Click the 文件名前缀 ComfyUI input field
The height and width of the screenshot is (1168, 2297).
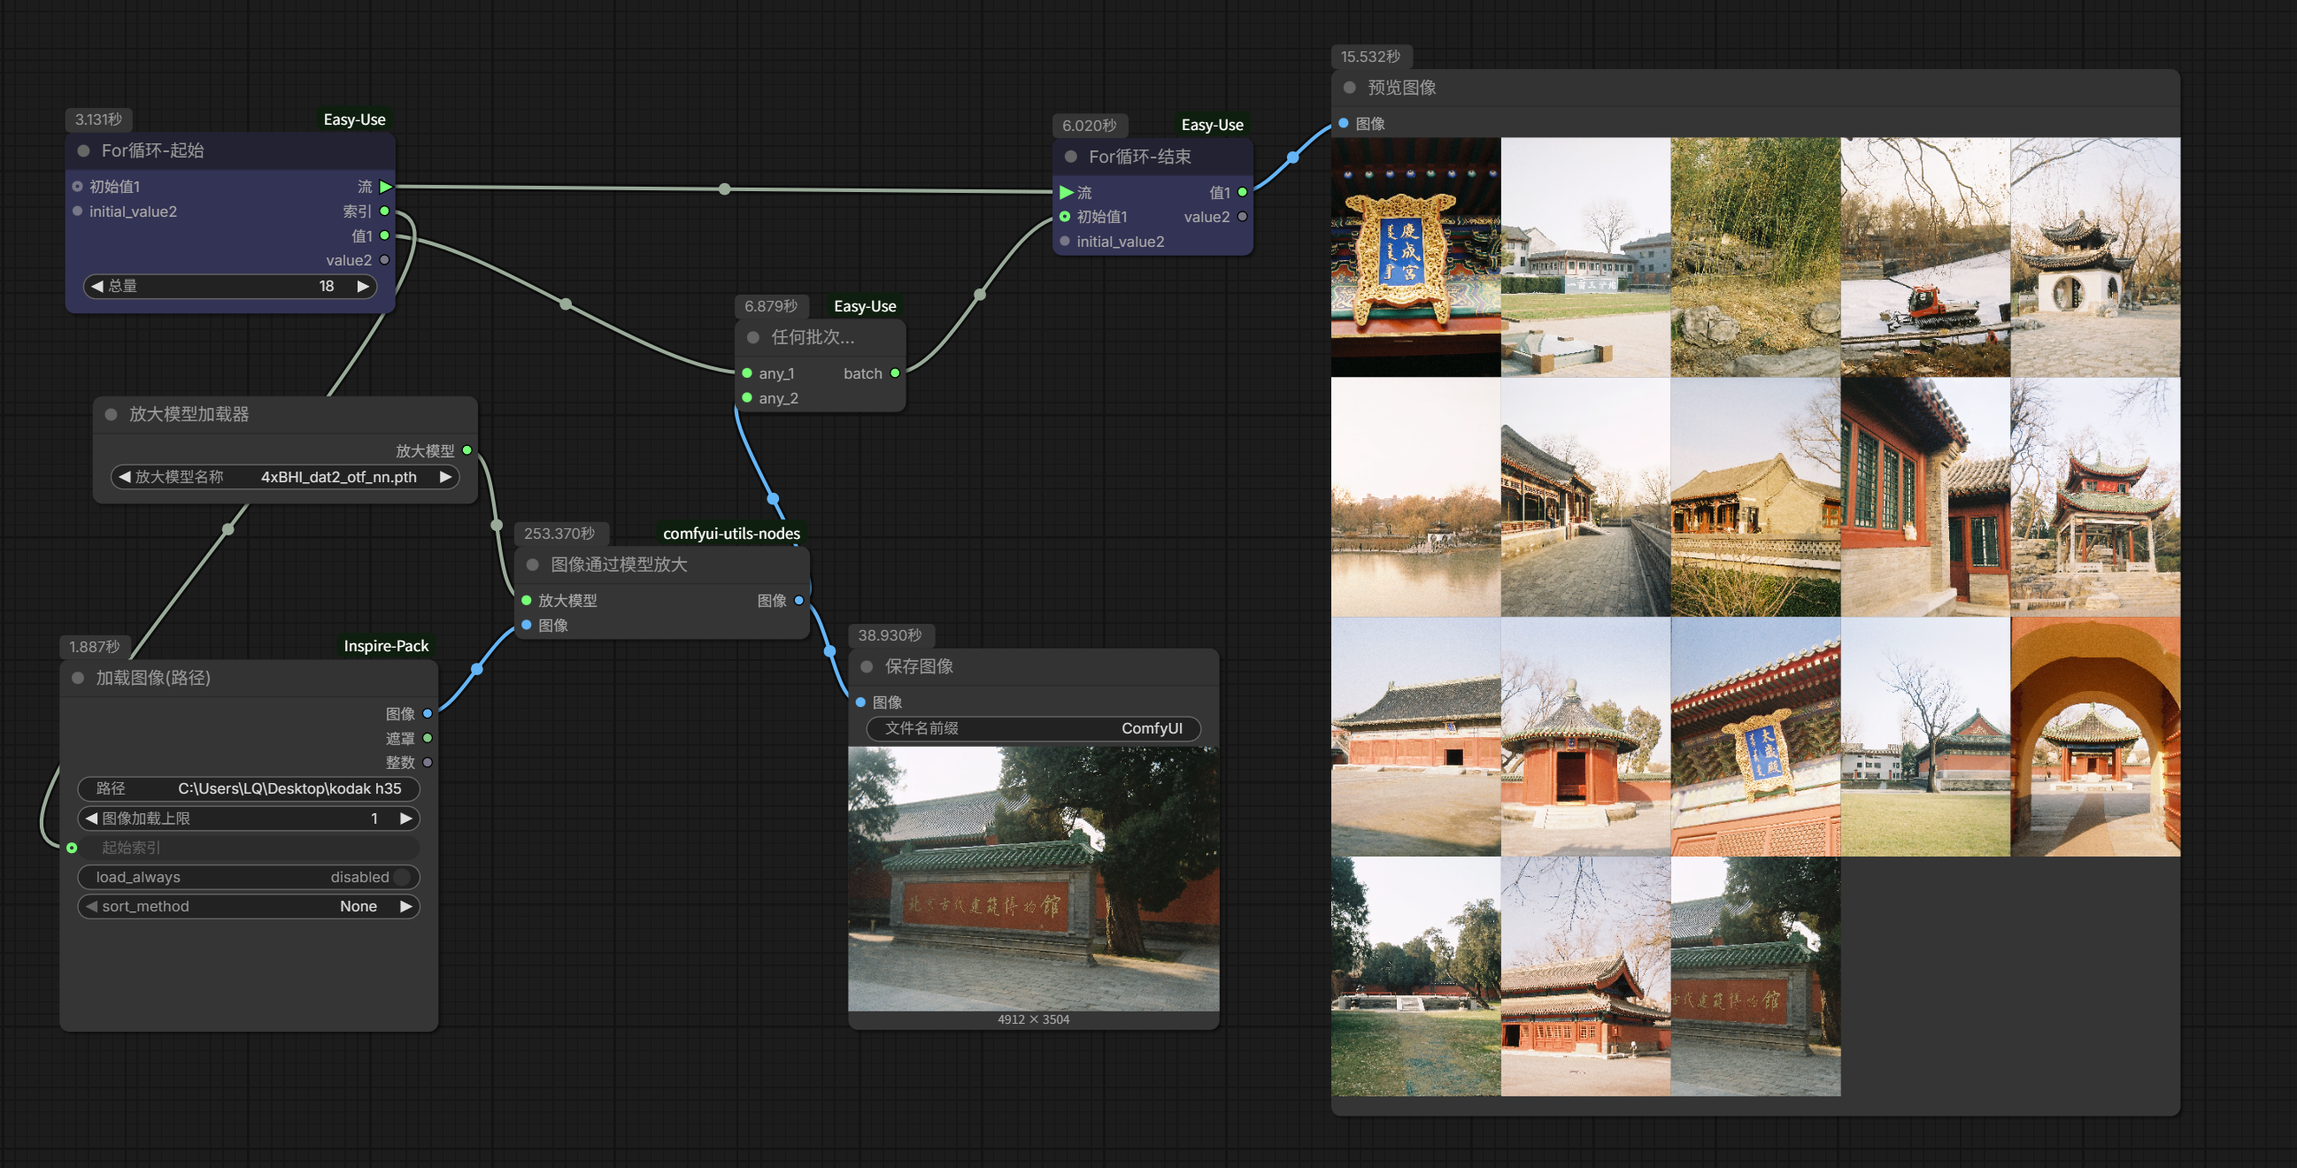pos(1033,728)
